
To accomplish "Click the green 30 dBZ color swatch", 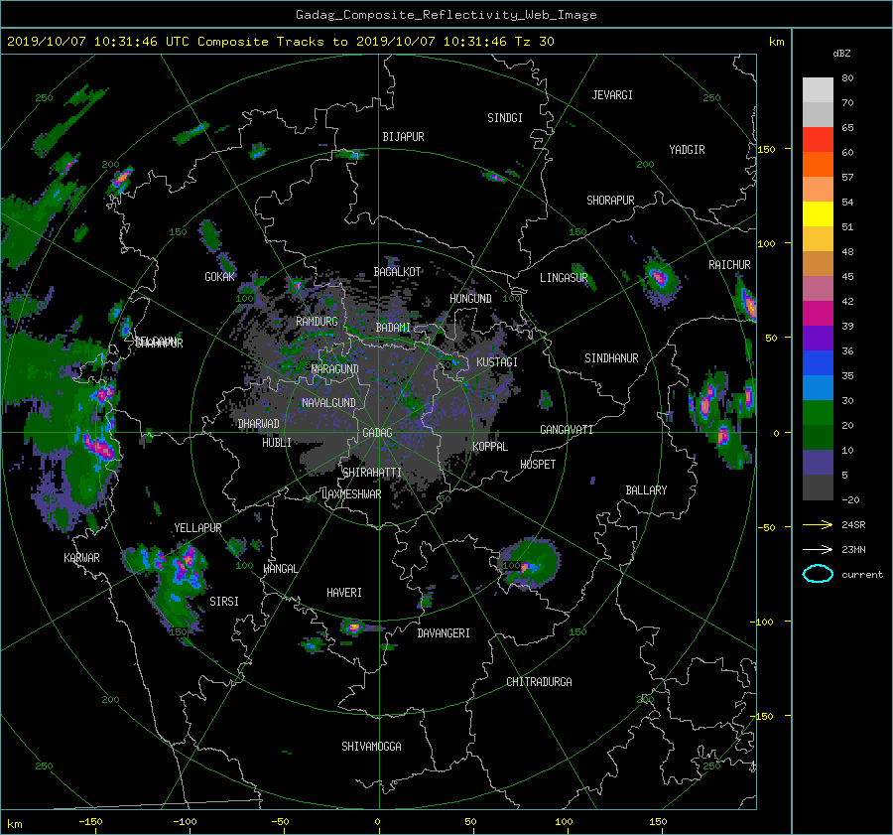I will click(x=818, y=412).
